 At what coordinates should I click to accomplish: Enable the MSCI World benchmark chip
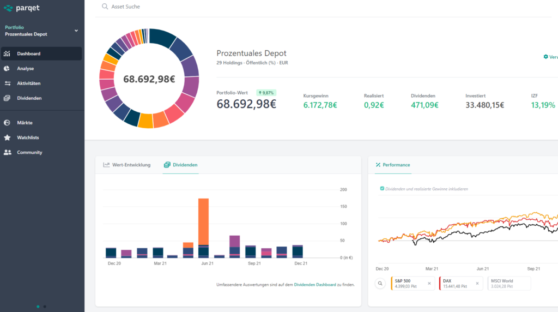508,284
